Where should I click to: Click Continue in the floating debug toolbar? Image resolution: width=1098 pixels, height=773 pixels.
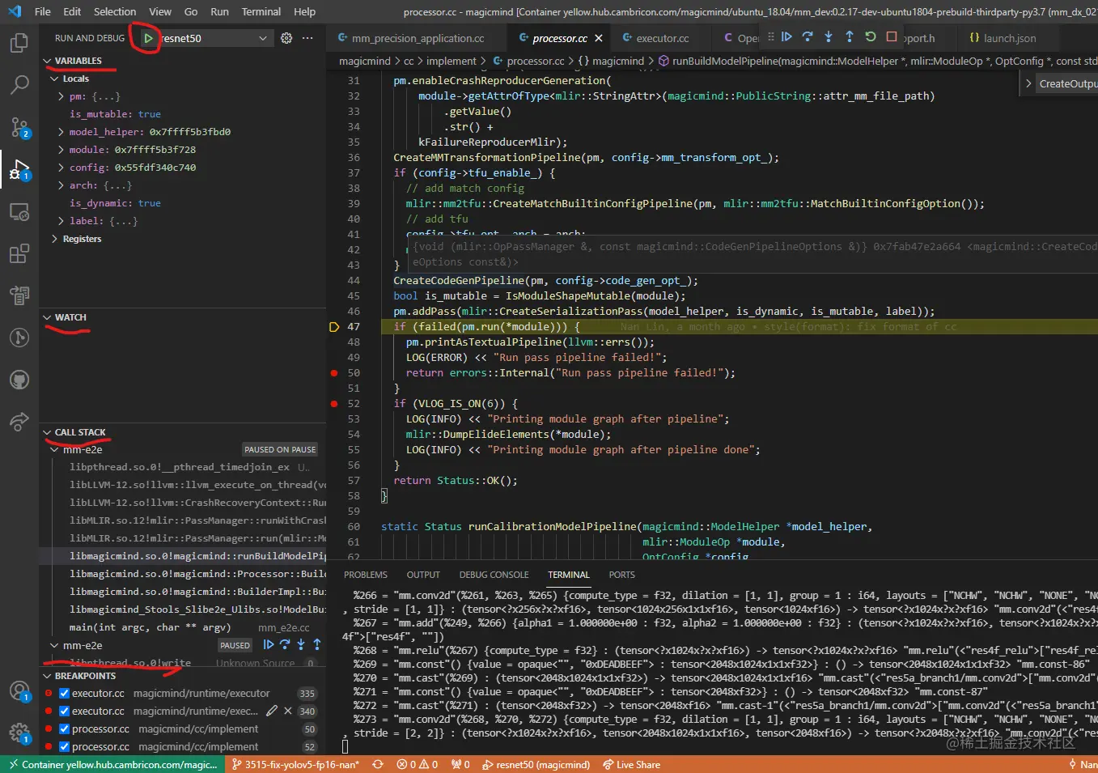pos(786,37)
